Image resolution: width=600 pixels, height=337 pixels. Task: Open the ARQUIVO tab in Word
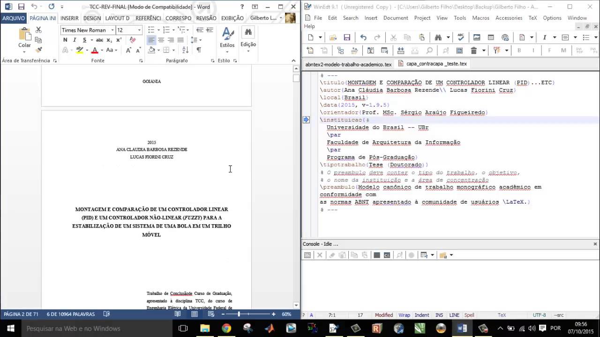click(14, 18)
